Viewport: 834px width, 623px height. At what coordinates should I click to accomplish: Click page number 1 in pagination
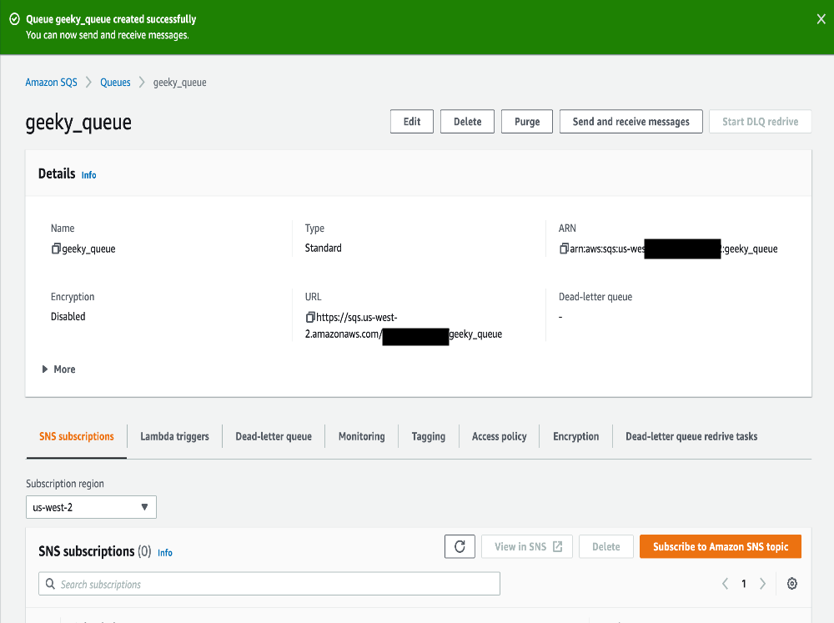tap(744, 584)
